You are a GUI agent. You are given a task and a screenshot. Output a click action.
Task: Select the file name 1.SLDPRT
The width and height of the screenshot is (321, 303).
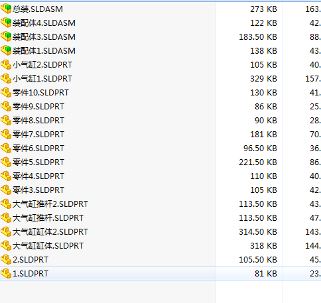31,274
